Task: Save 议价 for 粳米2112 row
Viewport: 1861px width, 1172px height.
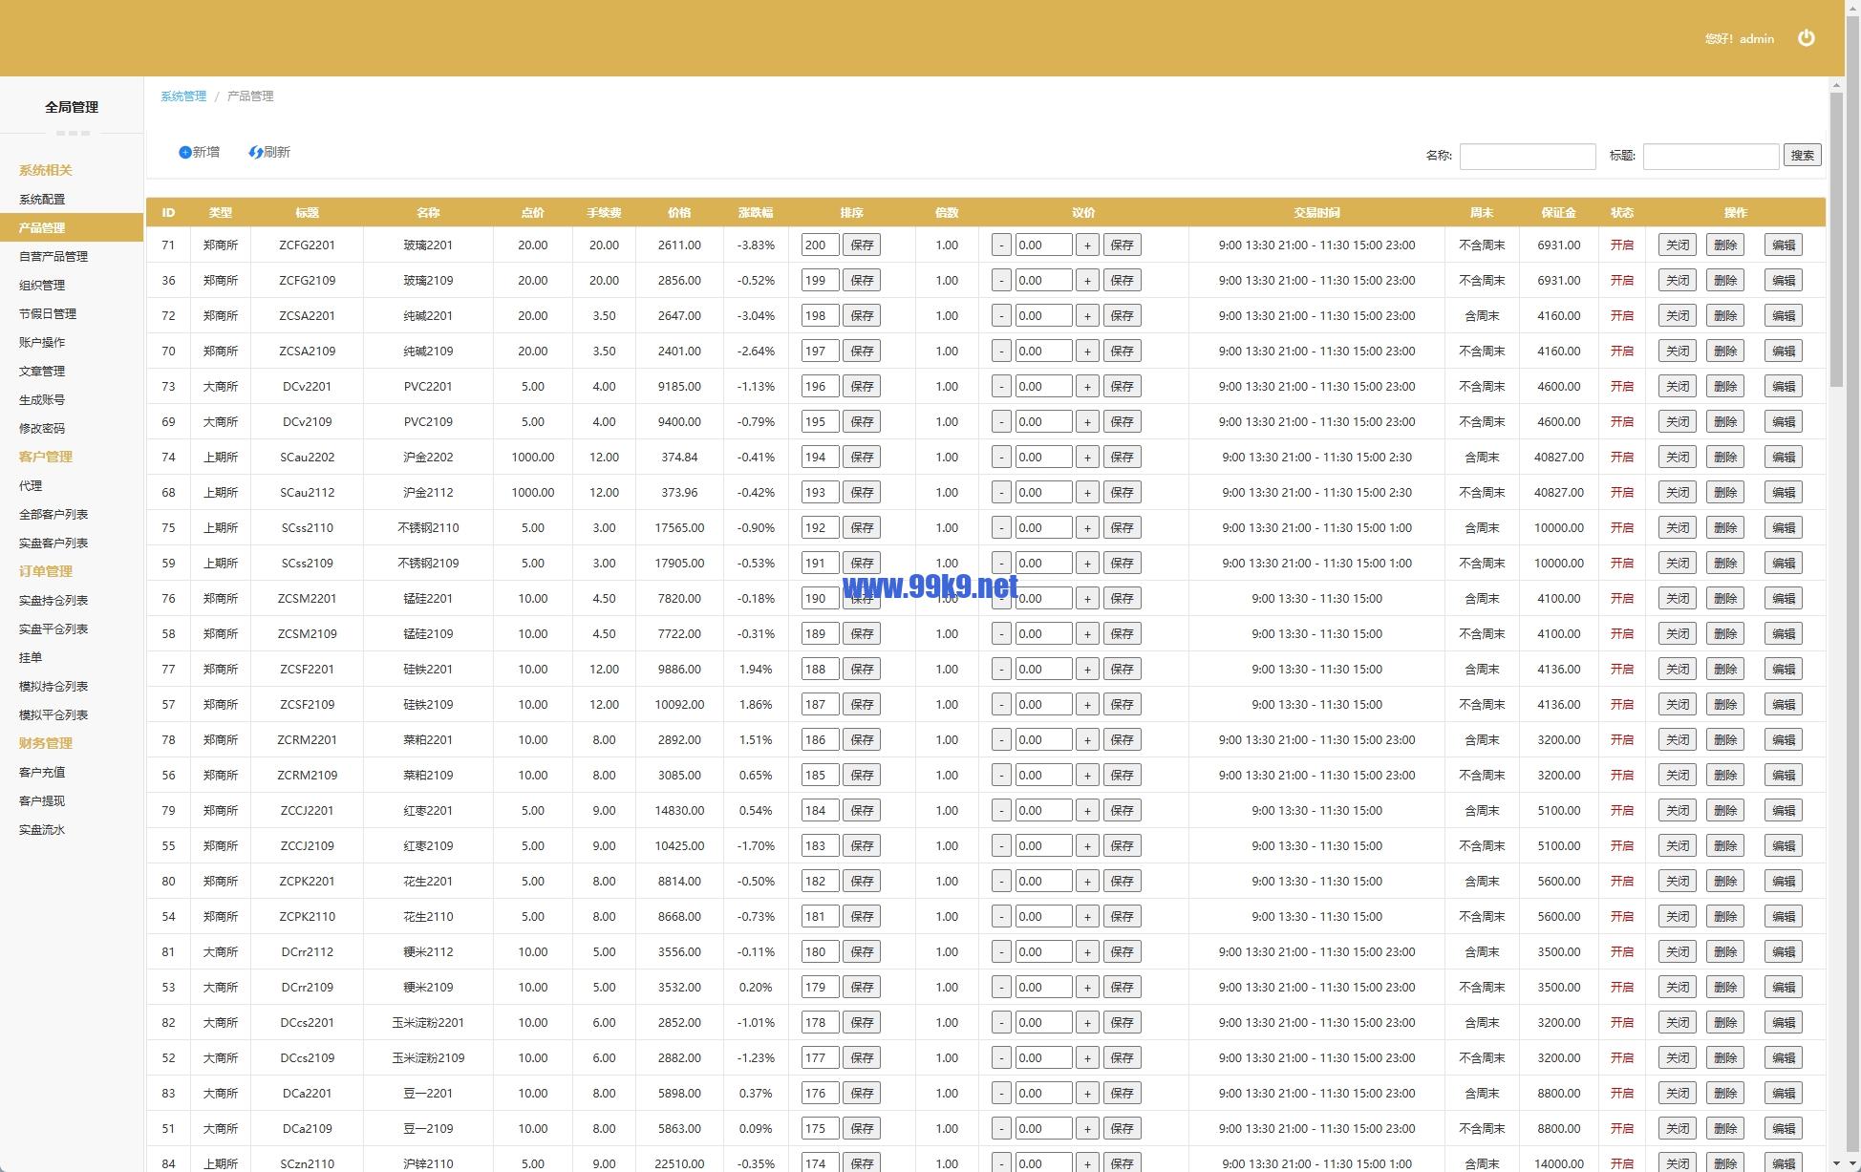Action: coord(1122,951)
